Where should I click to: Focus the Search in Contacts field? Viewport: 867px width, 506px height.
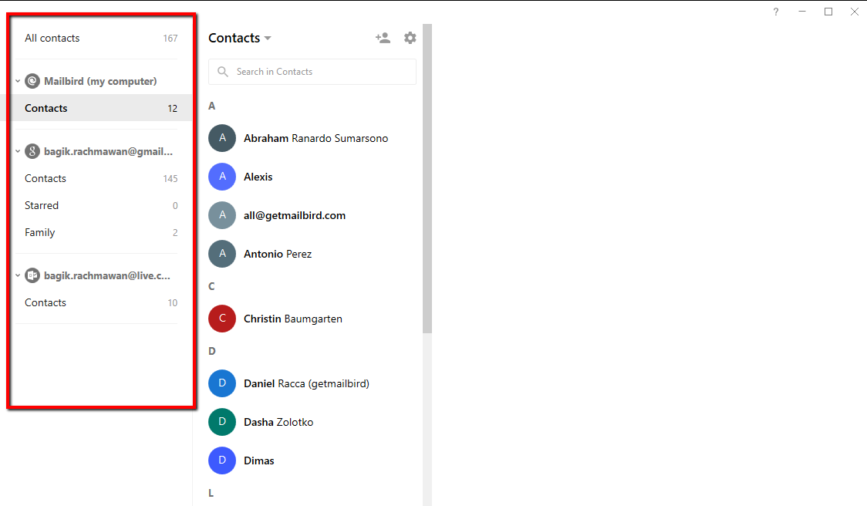[312, 72]
